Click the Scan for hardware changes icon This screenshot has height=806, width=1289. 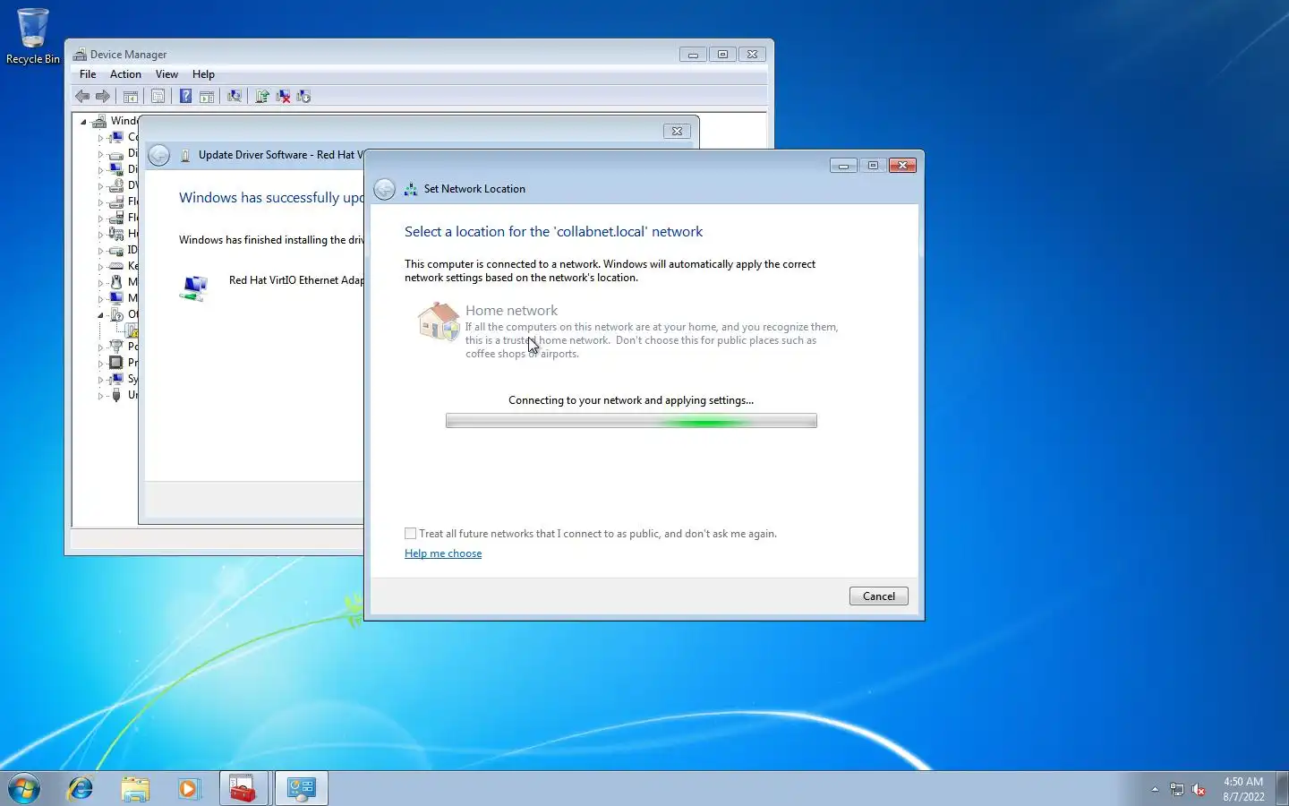pyautogui.click(x=235, y=96)
